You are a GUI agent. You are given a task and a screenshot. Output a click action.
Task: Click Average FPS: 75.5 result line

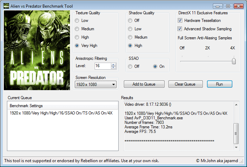click(x=140, y=132)
